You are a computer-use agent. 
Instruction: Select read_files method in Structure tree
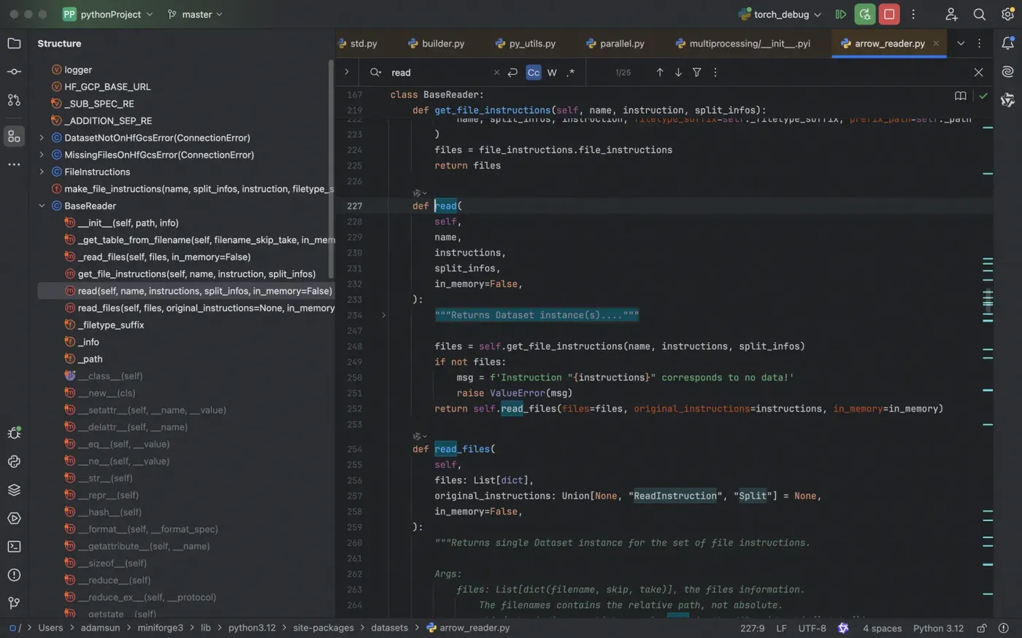(x=186, y=308)
